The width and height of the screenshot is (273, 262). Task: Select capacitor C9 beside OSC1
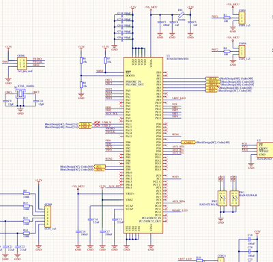pos(6,101)
